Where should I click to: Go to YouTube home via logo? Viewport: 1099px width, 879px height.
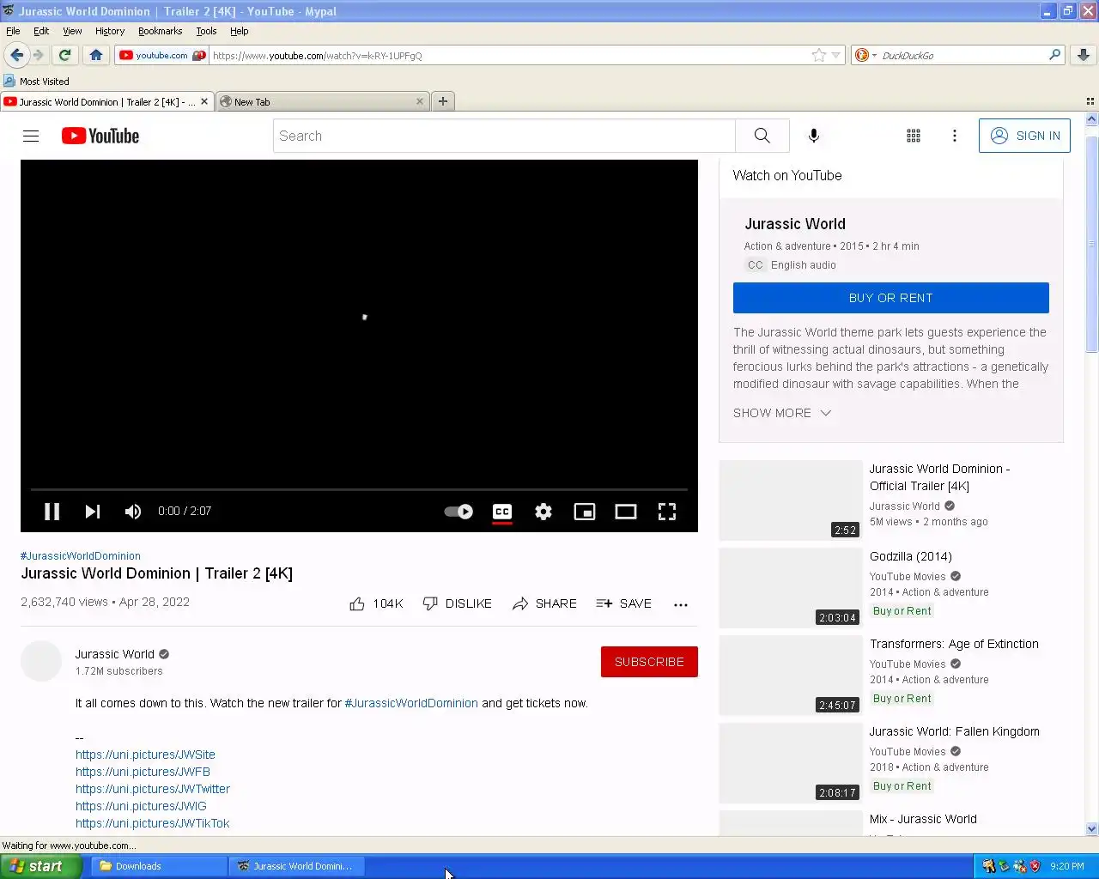click(x=100, y=136)
